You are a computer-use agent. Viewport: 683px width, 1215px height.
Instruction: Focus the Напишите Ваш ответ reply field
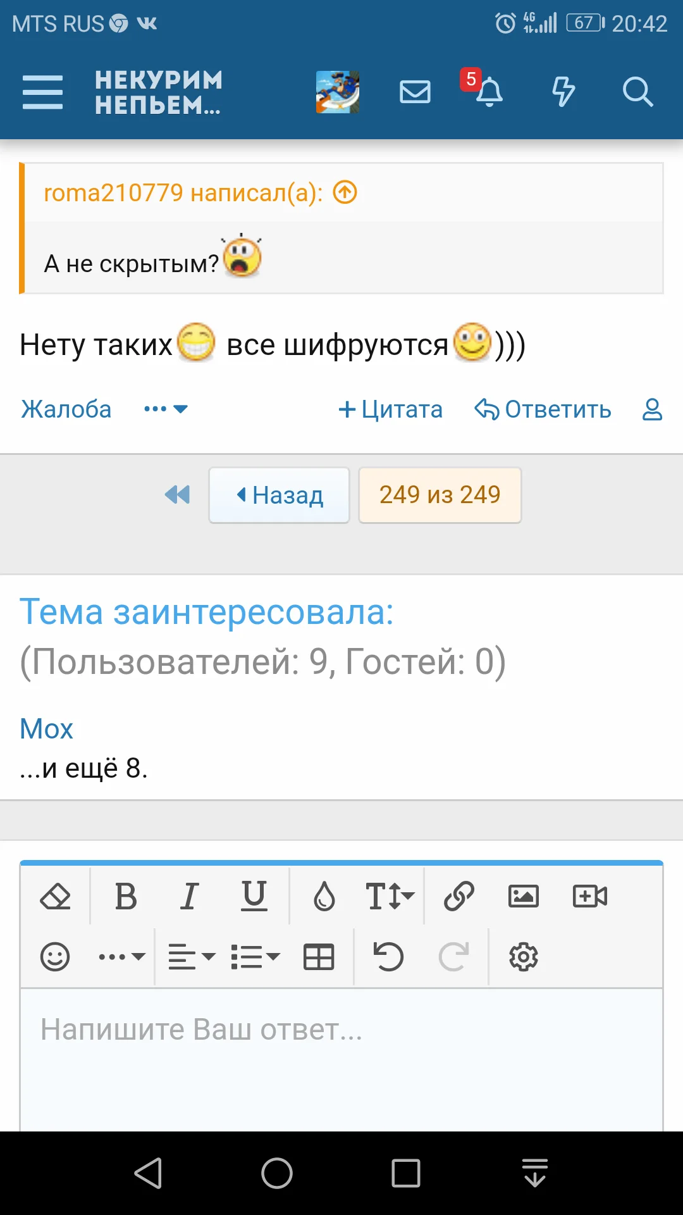341,1060
